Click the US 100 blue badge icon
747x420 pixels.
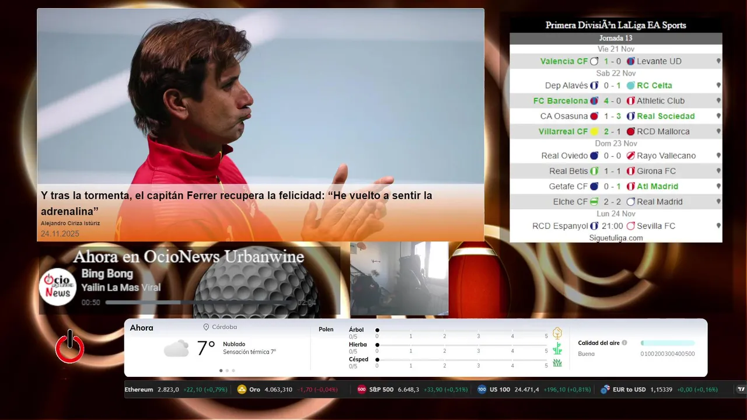click(482, 390)
